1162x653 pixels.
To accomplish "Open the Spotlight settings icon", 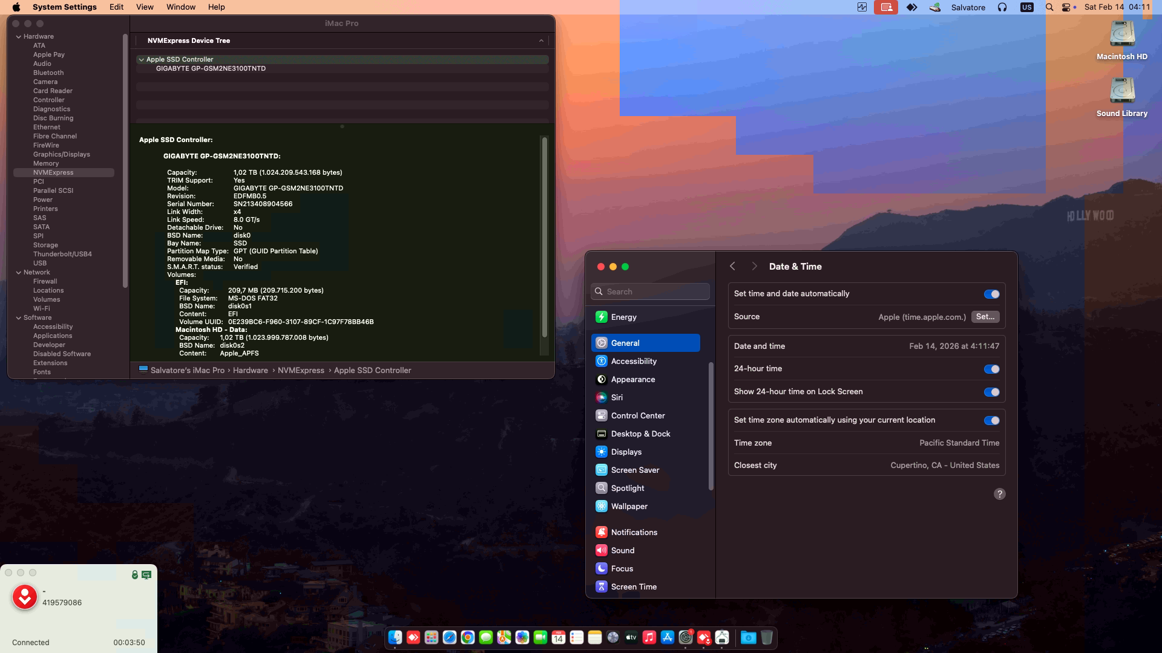I will [601, 488].
